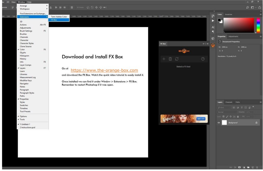Uncheck Properties in the Window menu
This screenshot has width=263, height=171.
click(x=24, y=99)
